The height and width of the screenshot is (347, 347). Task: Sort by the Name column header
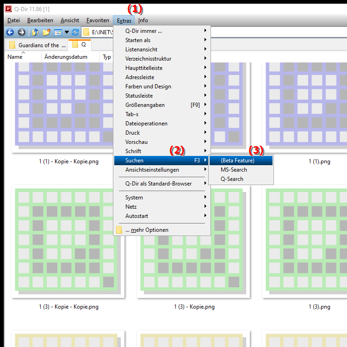tap(23, 57)
